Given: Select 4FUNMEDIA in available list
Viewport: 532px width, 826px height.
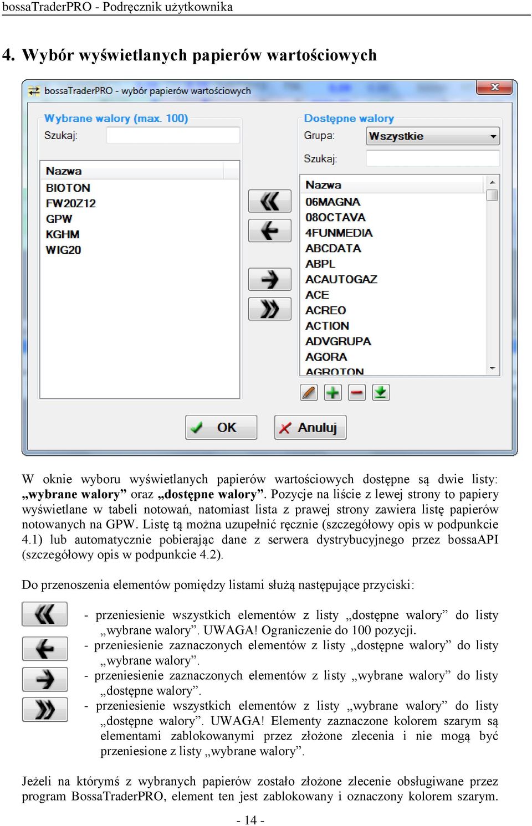Looking at the screenshot, I should 339,233.
